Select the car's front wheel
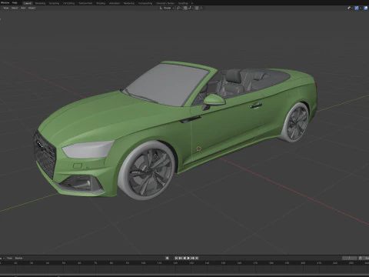Screen dimensions: 369x277 tap(147, 170)
